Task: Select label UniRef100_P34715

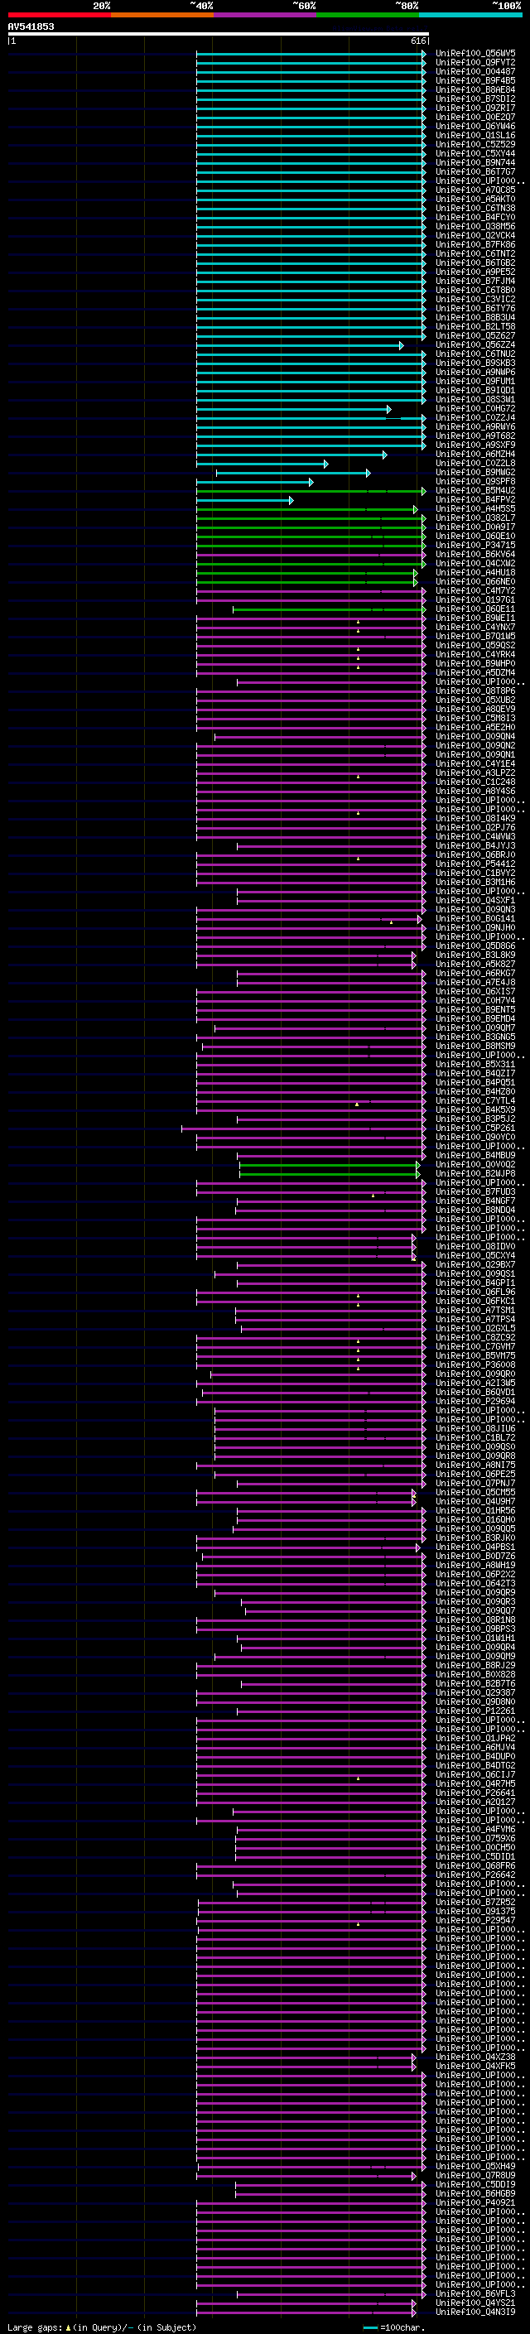Action: [x=475, y=546]
